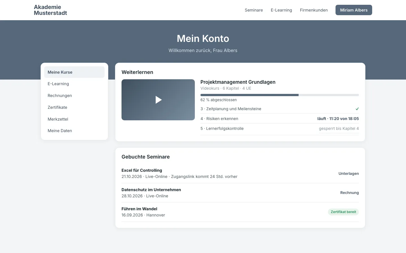Open Zertifikate in the sidebar
Screen dimensions: 406x253
pyautogui.click(x=74, y=107)
